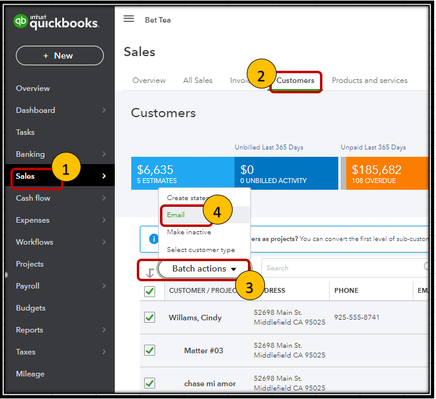Expand the Sales sidebar chevron
The height and width of the screenshot is (399, 436).
pos(104,176)
